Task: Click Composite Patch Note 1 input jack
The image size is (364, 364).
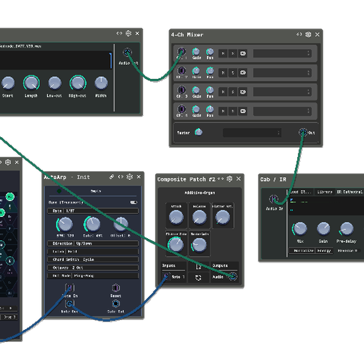Action: coord(166,277)
